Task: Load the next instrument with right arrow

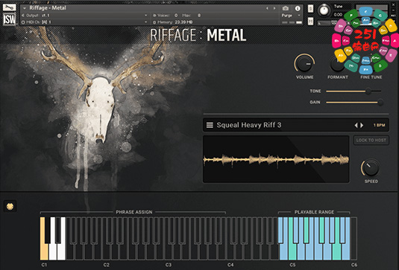Action: pos(274,8)
